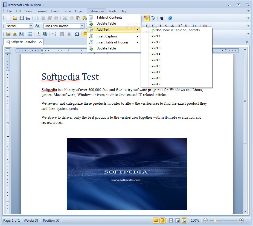Screen dimensions: 253x226
Task: Expand the Insert Caption submenu
Action: pos(114,36)
